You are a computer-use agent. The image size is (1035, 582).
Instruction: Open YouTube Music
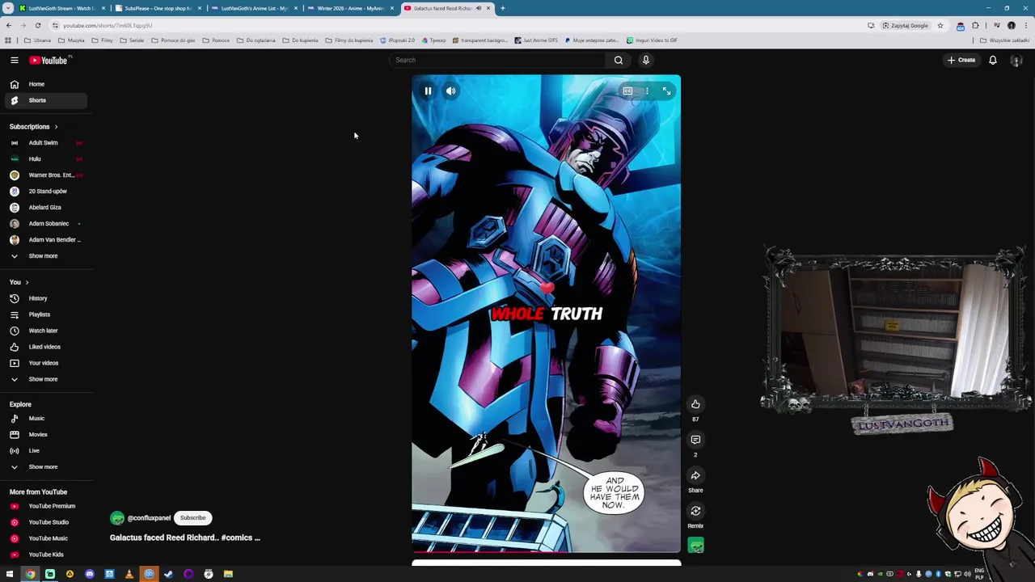[x=45, y=538]
